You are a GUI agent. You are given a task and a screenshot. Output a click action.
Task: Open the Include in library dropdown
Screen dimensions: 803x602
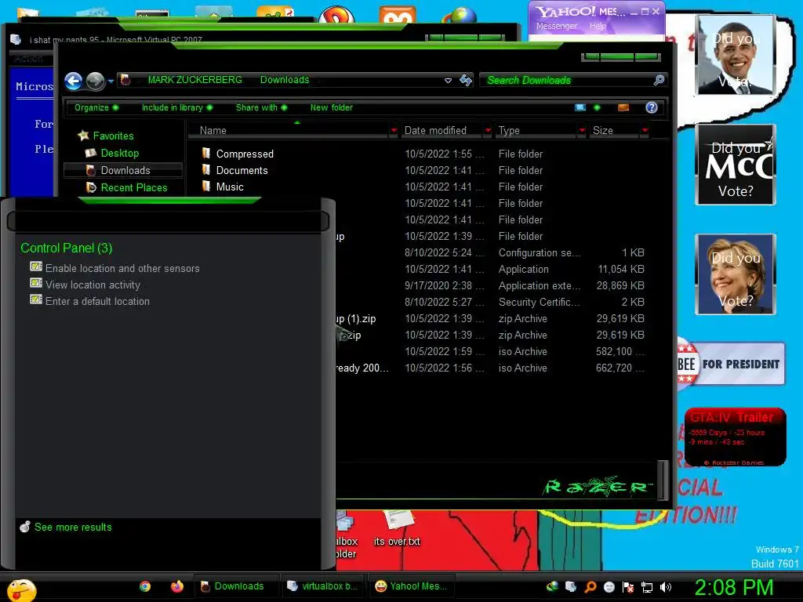point(177,107)
